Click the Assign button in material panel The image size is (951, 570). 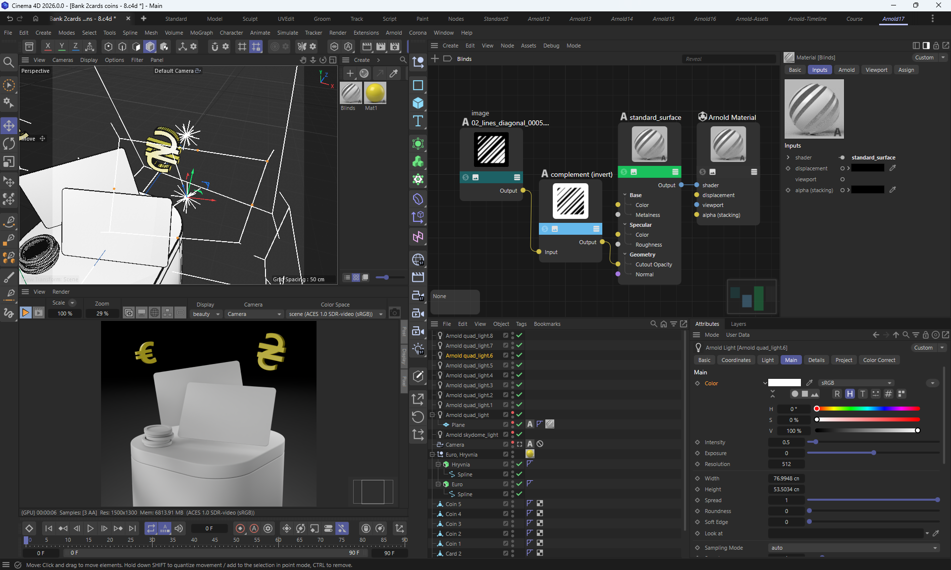pyautogui.click(x=906, y=70)
